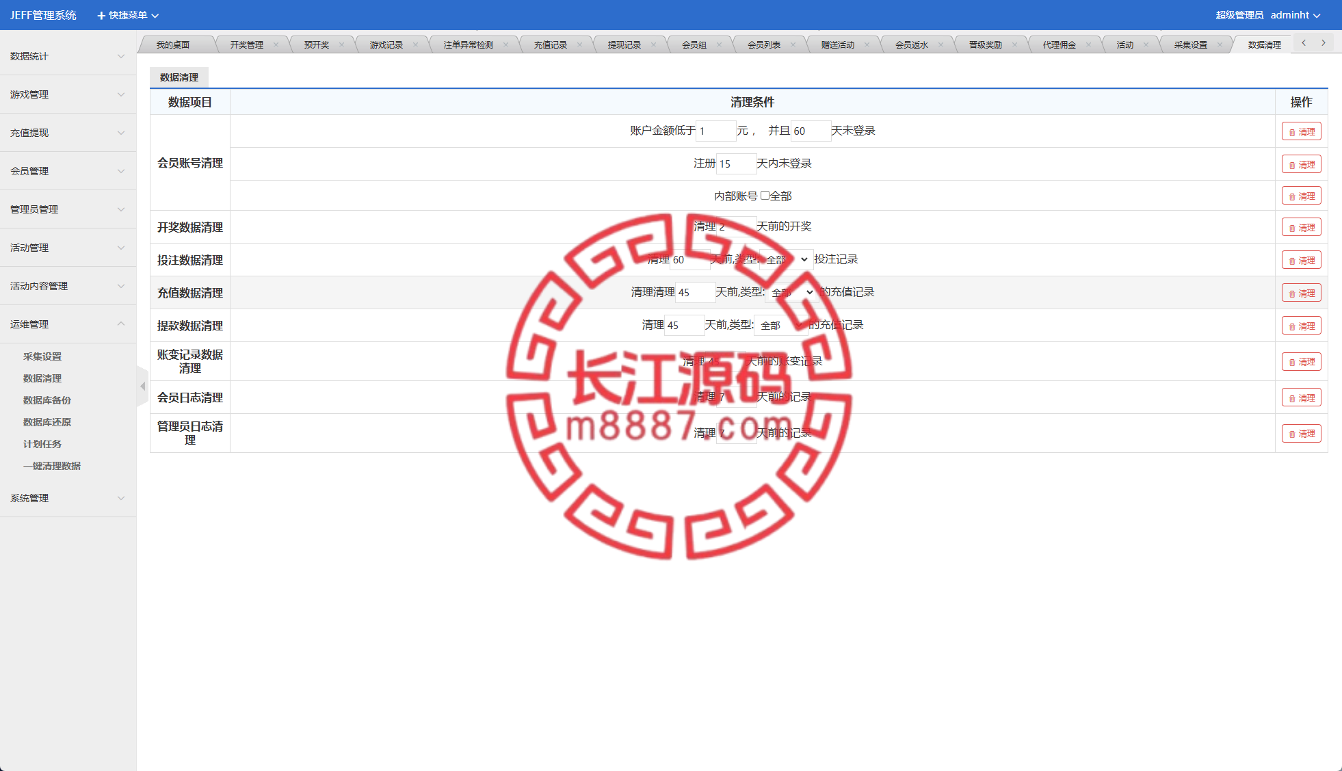Close the 预开奖 tab
The height and width of the screenshot is (771, 1342).
click(341, 45)
